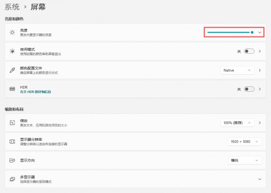
Task: Open the 1920 × 1080 resolution dropdown
Action: click(x=244, y=141)
